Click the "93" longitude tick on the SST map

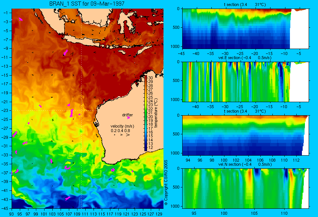(12, 214)
